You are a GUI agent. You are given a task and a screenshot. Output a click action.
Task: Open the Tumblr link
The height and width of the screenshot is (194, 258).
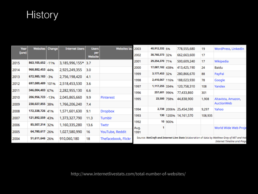pyautogui.click(x=106, y=118)
